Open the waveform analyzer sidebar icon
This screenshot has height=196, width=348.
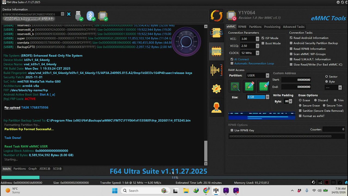point(216,70)
